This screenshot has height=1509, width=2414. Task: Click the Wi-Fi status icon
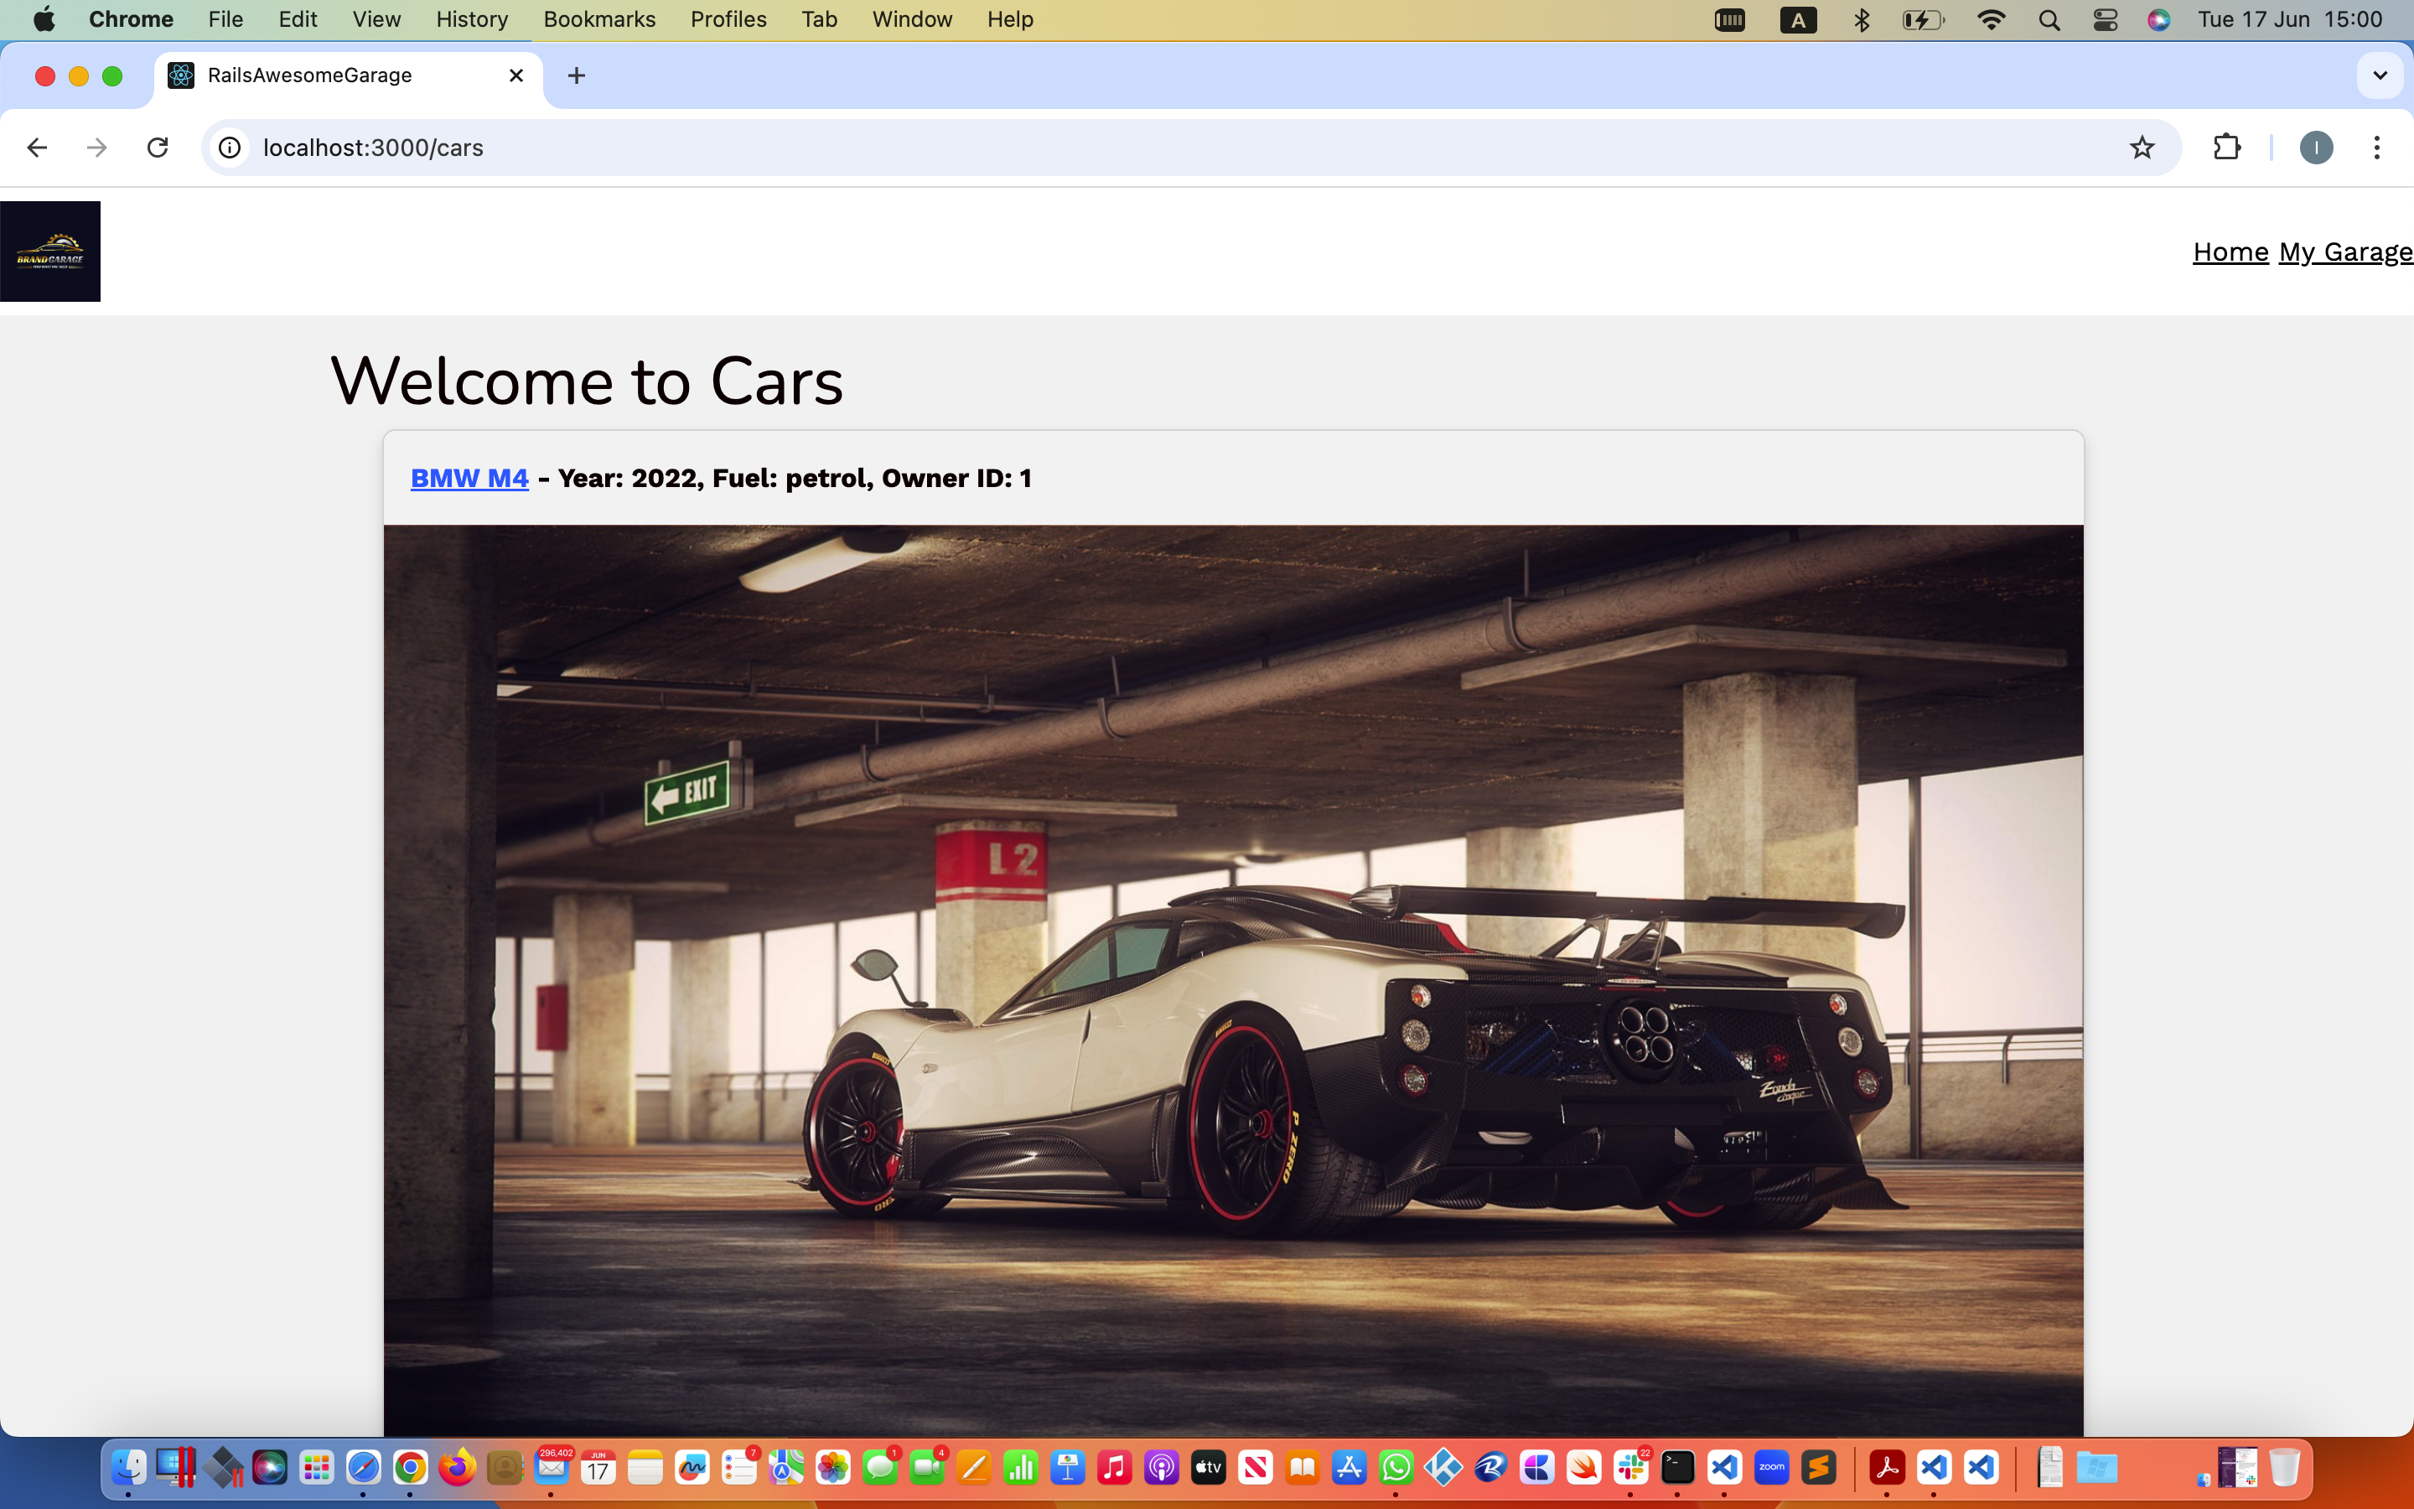point(1991,20)
